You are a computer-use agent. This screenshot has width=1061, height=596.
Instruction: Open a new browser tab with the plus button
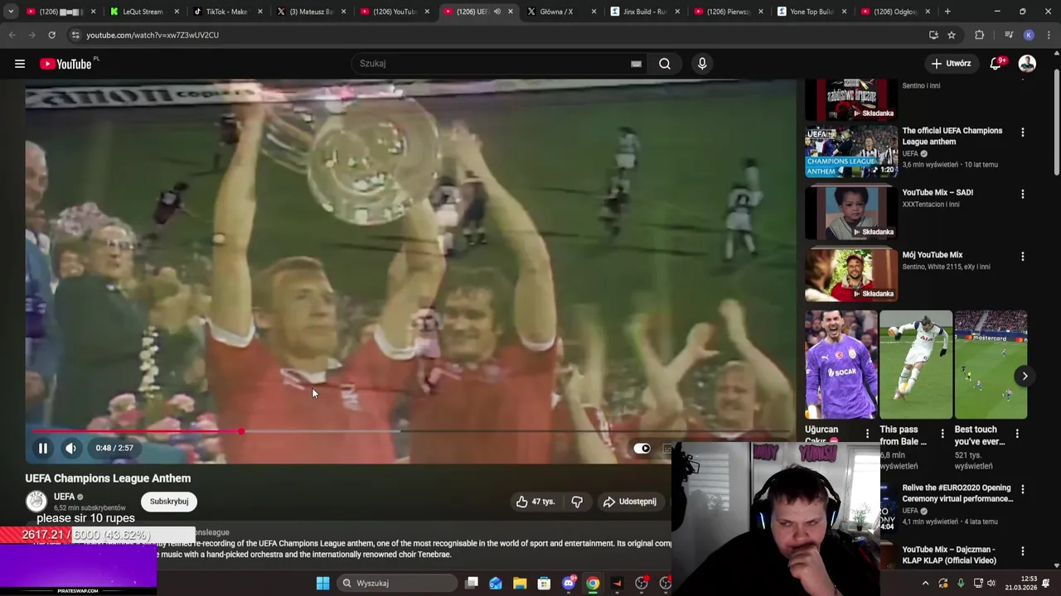947,12
